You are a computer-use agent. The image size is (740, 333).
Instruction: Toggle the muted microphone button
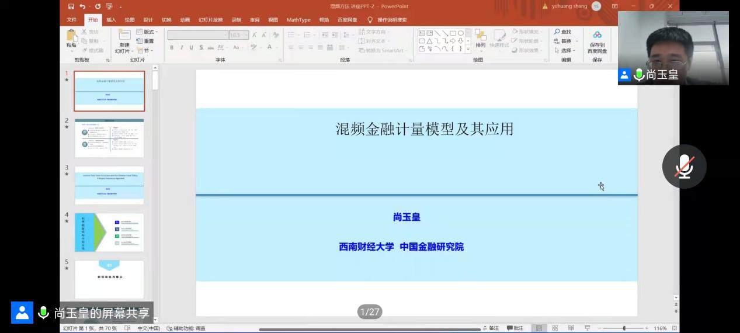(x=684, y=166)
